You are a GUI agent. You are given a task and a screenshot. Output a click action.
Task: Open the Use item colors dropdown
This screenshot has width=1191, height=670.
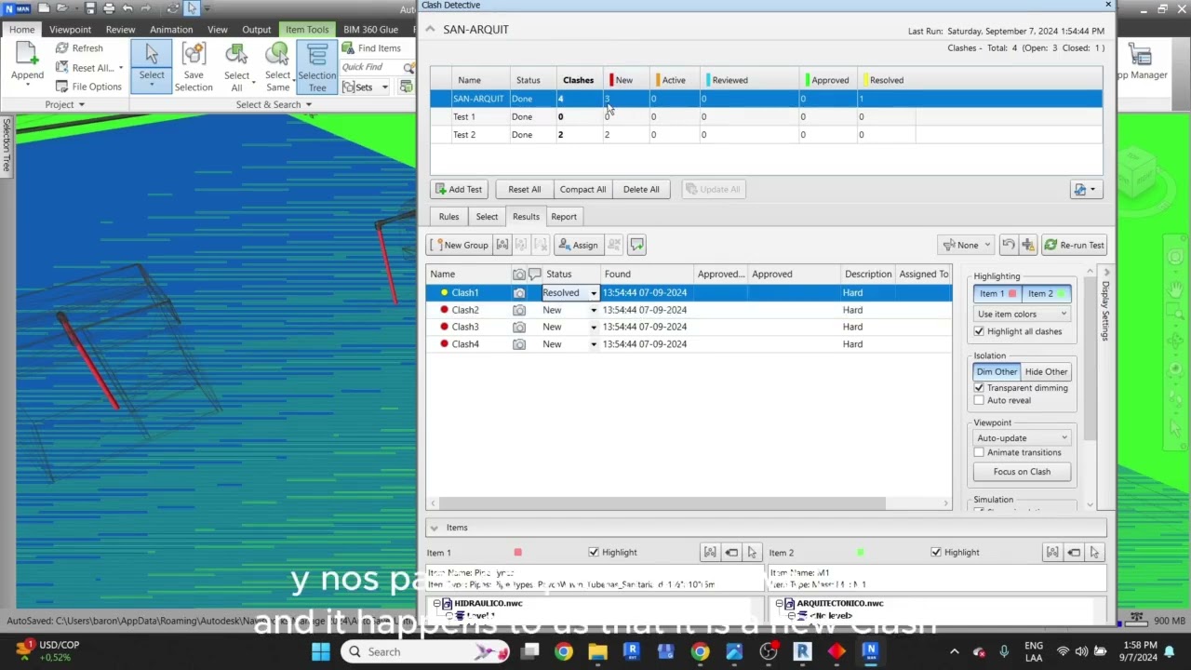[1022, 315]
